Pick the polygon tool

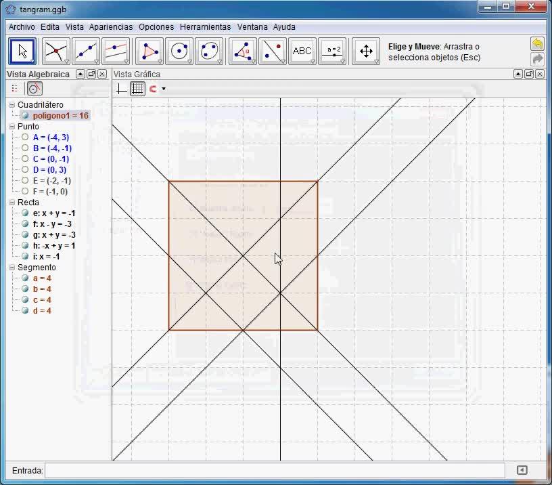149,51
